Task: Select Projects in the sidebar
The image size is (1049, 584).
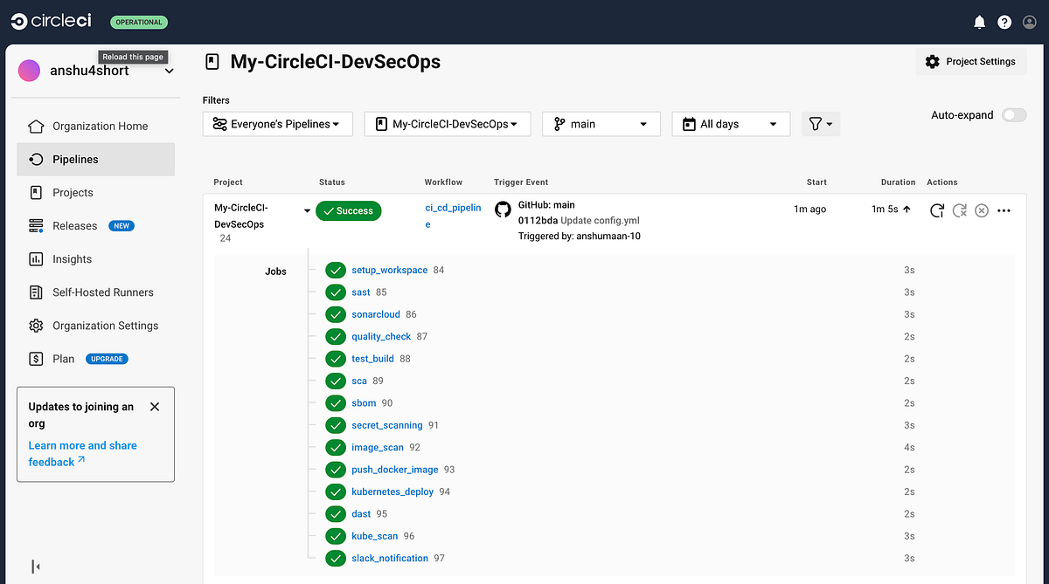Action: [x=72, y=192]
